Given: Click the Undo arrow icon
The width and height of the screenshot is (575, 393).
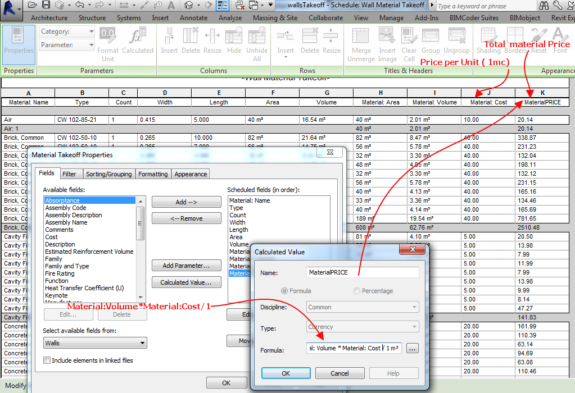Looking at the screenshot, I should pyautogui.click(x=80, y=5).
